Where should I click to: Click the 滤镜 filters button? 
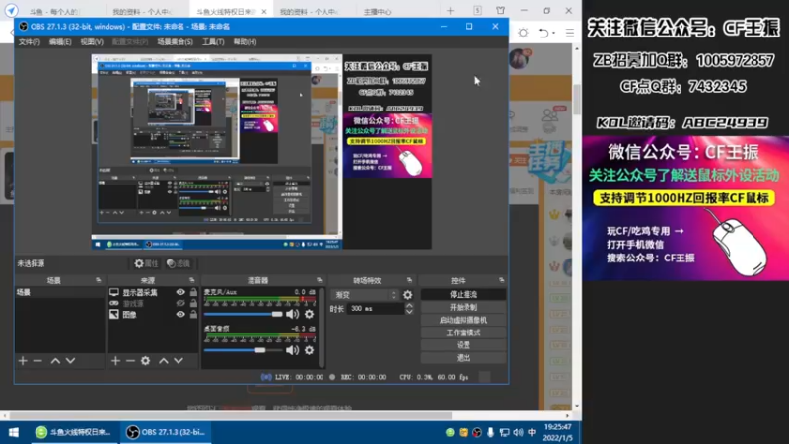click(x=179, y=263)
